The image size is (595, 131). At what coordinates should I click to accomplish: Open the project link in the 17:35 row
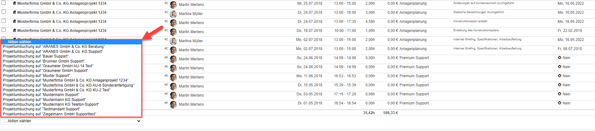pyautogui.click(x=62, y=22)
